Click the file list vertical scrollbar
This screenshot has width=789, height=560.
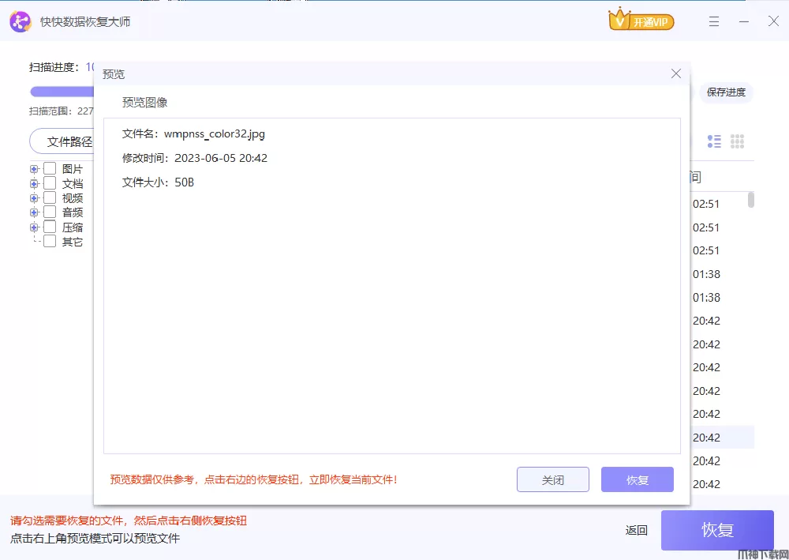[x=751, y=199]
